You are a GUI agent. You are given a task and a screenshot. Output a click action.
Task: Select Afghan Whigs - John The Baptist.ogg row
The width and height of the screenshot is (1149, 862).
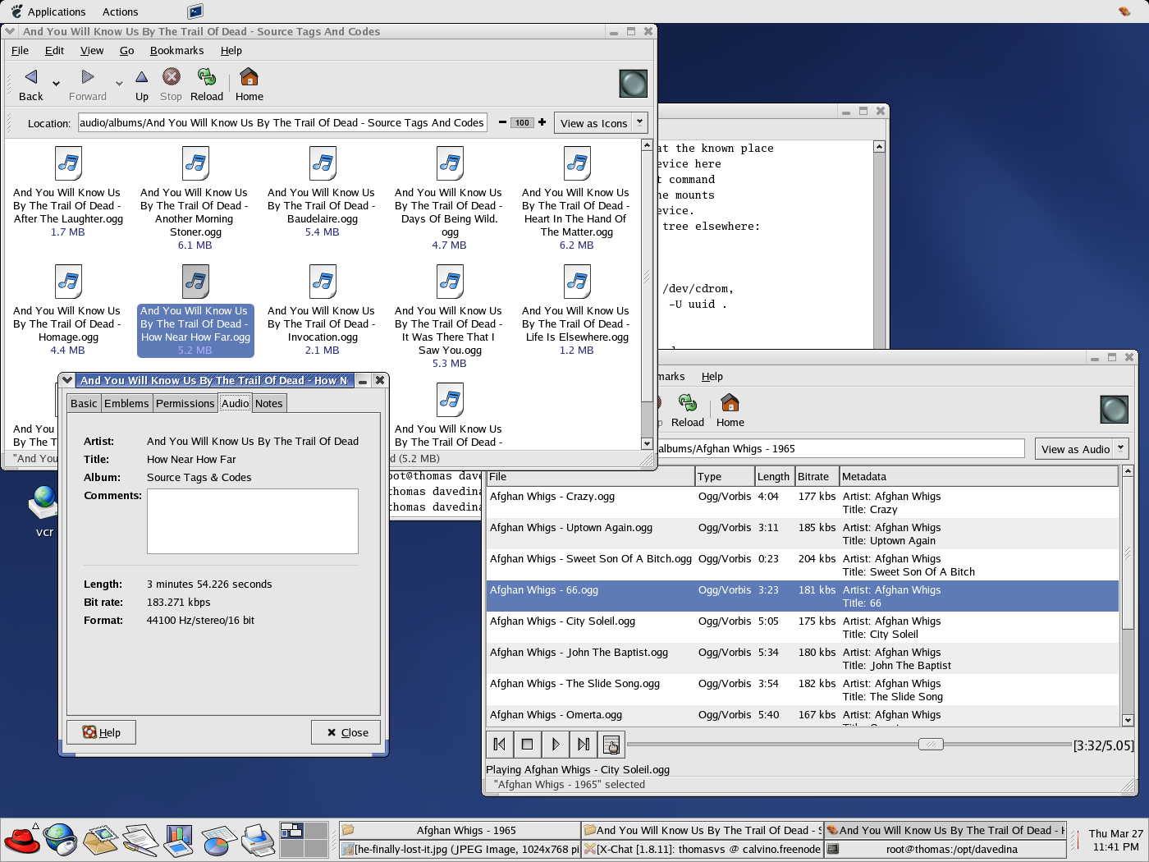[802, 658]
